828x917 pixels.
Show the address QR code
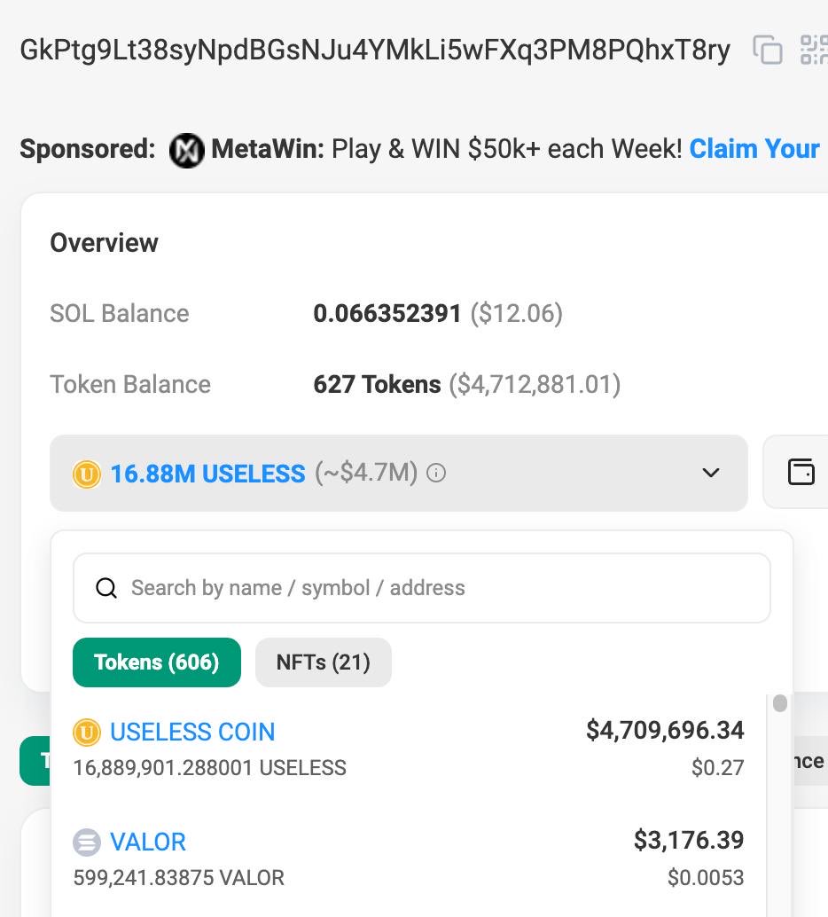[813, 50]
